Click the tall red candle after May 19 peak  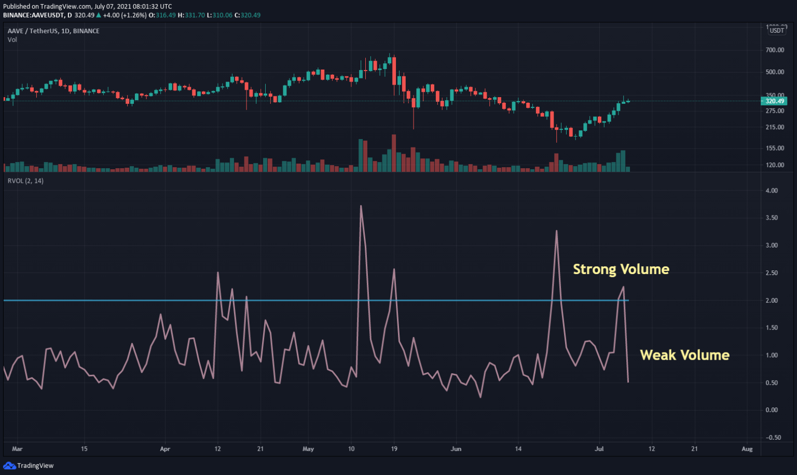pos(394,70)
